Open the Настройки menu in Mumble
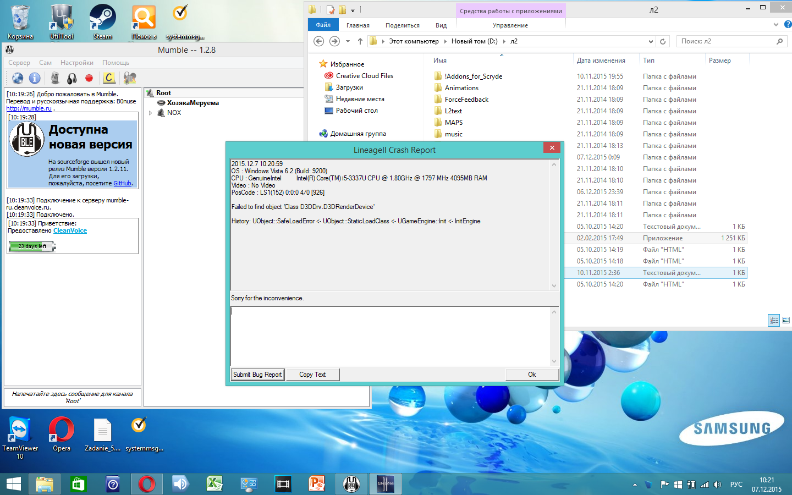Screen dimensions: 792x495 coord(76,63)
